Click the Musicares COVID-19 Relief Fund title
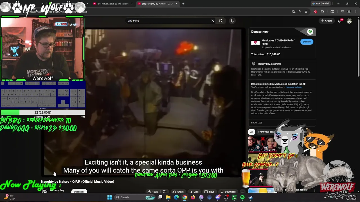Screen dimensions: 360x202 278,42
